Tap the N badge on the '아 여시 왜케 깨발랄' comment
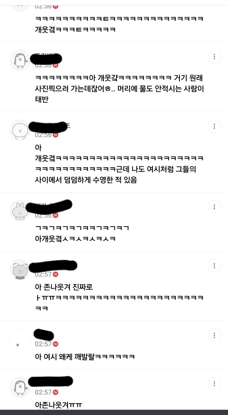This screenshot has height=415, width=228. 55,344
